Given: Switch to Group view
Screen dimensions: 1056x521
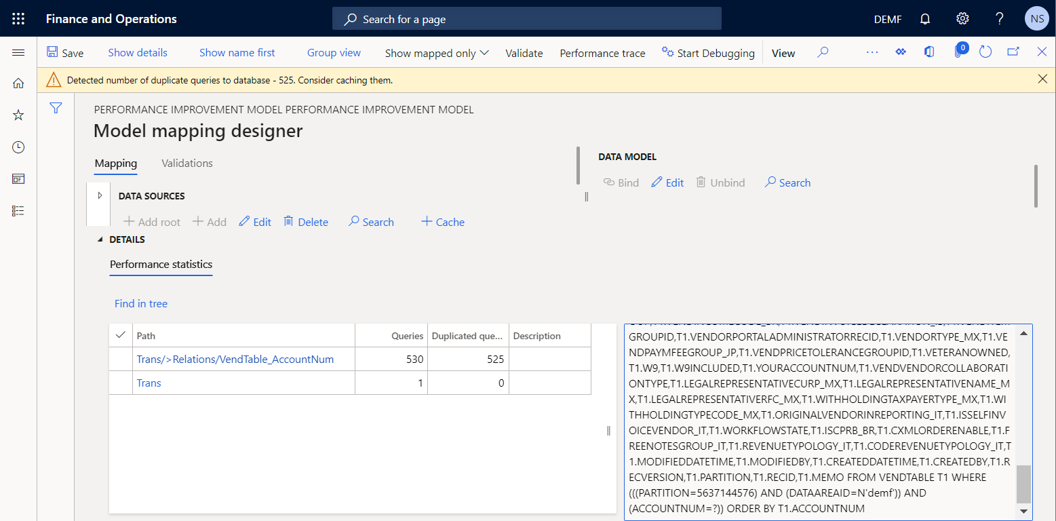Looking at the screenshot, I should (334, 53).
